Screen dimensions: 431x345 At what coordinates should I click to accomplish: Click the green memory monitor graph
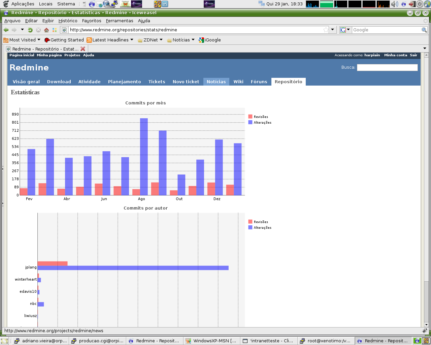(327, 4)
